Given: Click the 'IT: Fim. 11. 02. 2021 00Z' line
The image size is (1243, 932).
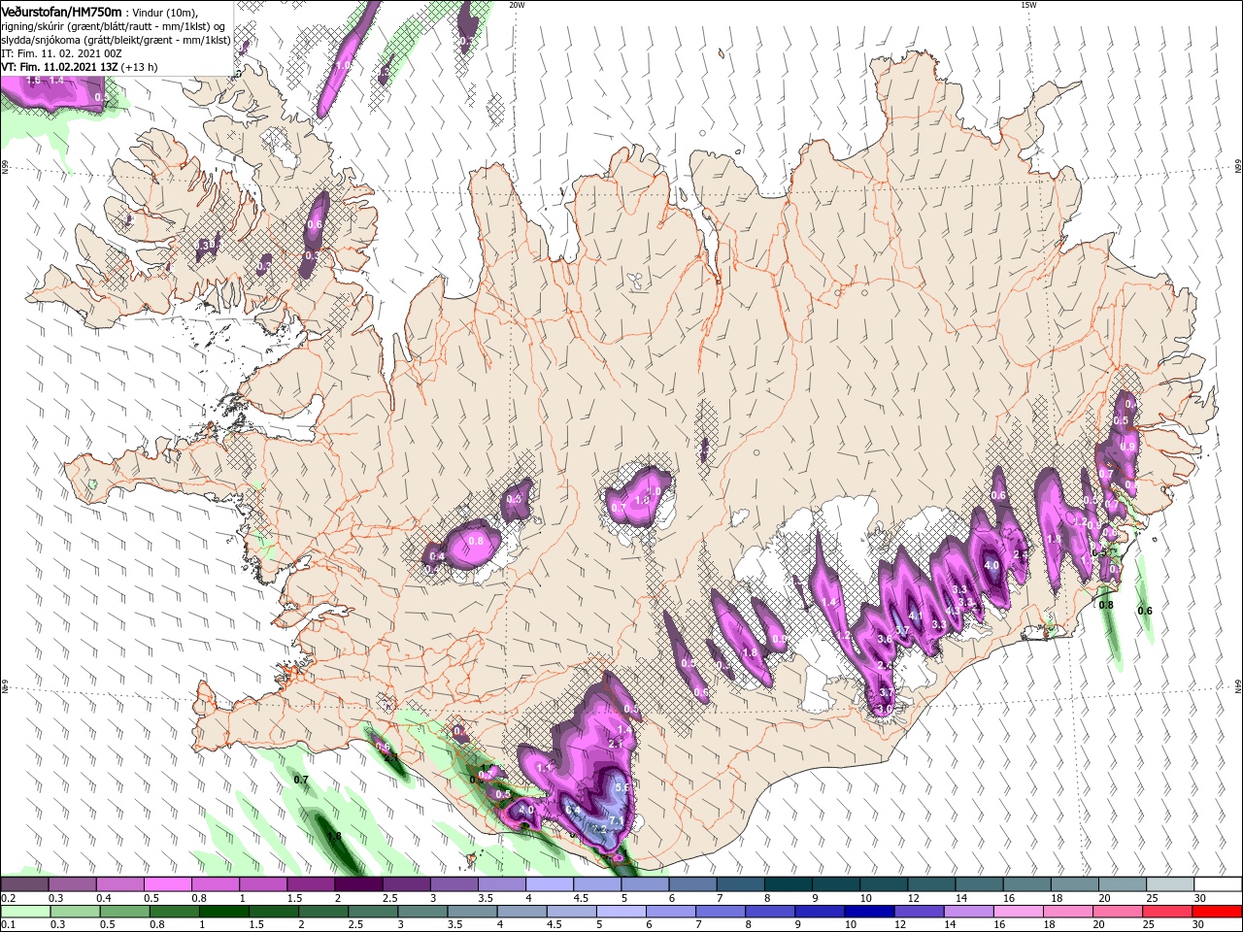Looking at the screenshot, I should coord(60,53).
